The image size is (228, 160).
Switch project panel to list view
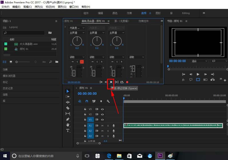click(x=5, y=62)
